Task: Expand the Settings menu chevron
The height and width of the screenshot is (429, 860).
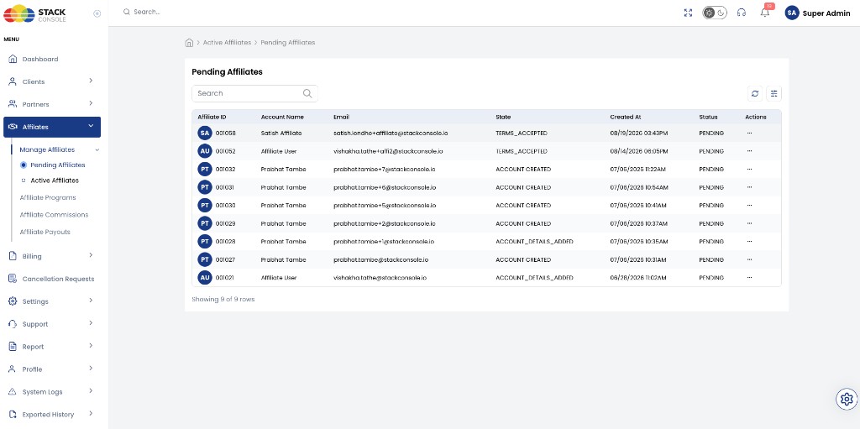Action: coord(91,300)
